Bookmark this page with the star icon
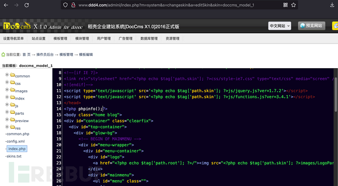The width and height of the screenshot is (338, 186). [x=293, y=5]
